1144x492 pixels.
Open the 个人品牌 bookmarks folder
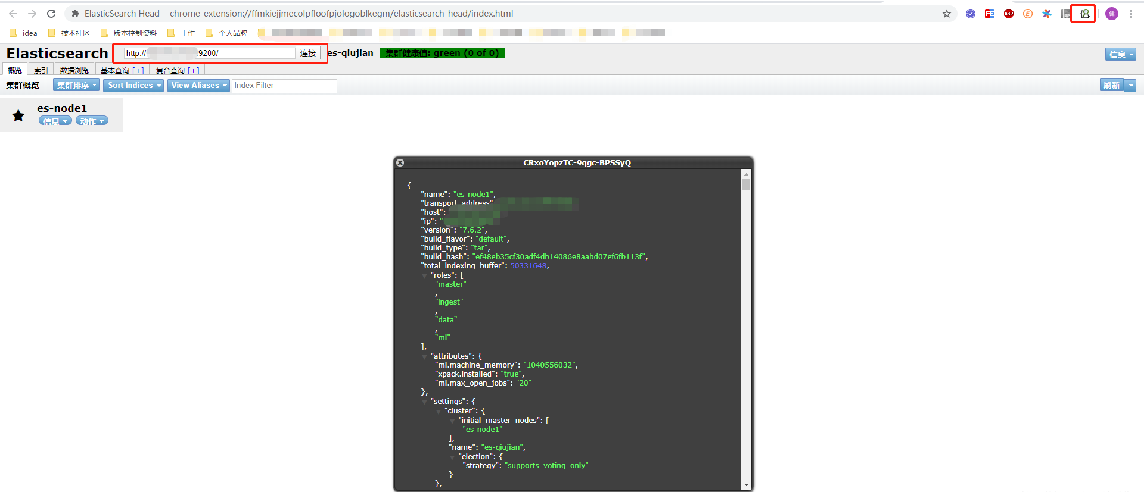click(226, 33)
